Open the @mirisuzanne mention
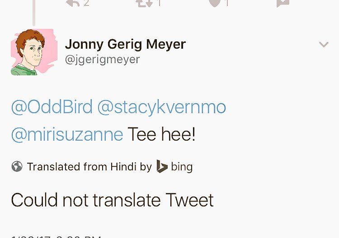Image resolution: width=339 pixels, height=238 pixels. (x=67, y=134)
